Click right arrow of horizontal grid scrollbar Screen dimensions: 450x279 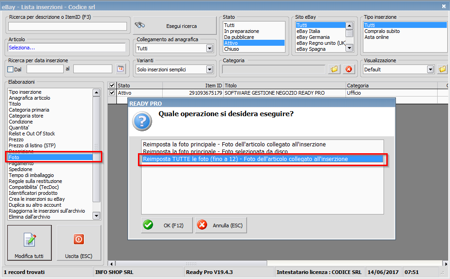[445, 263]
